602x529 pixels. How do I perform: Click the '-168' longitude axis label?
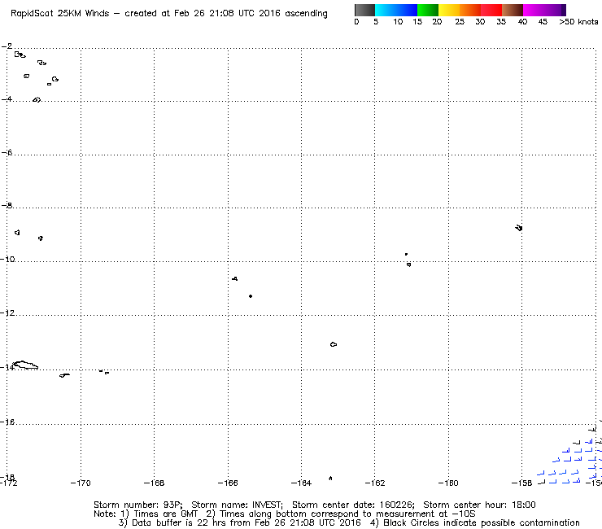tap(154, 483)
